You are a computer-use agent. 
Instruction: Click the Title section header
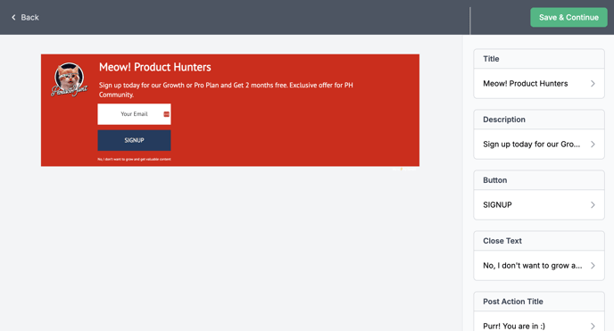coord(539,59)
